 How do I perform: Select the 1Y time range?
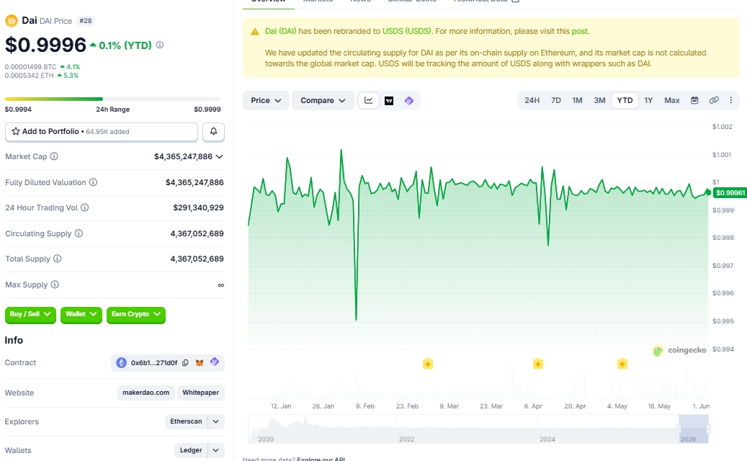648,101
